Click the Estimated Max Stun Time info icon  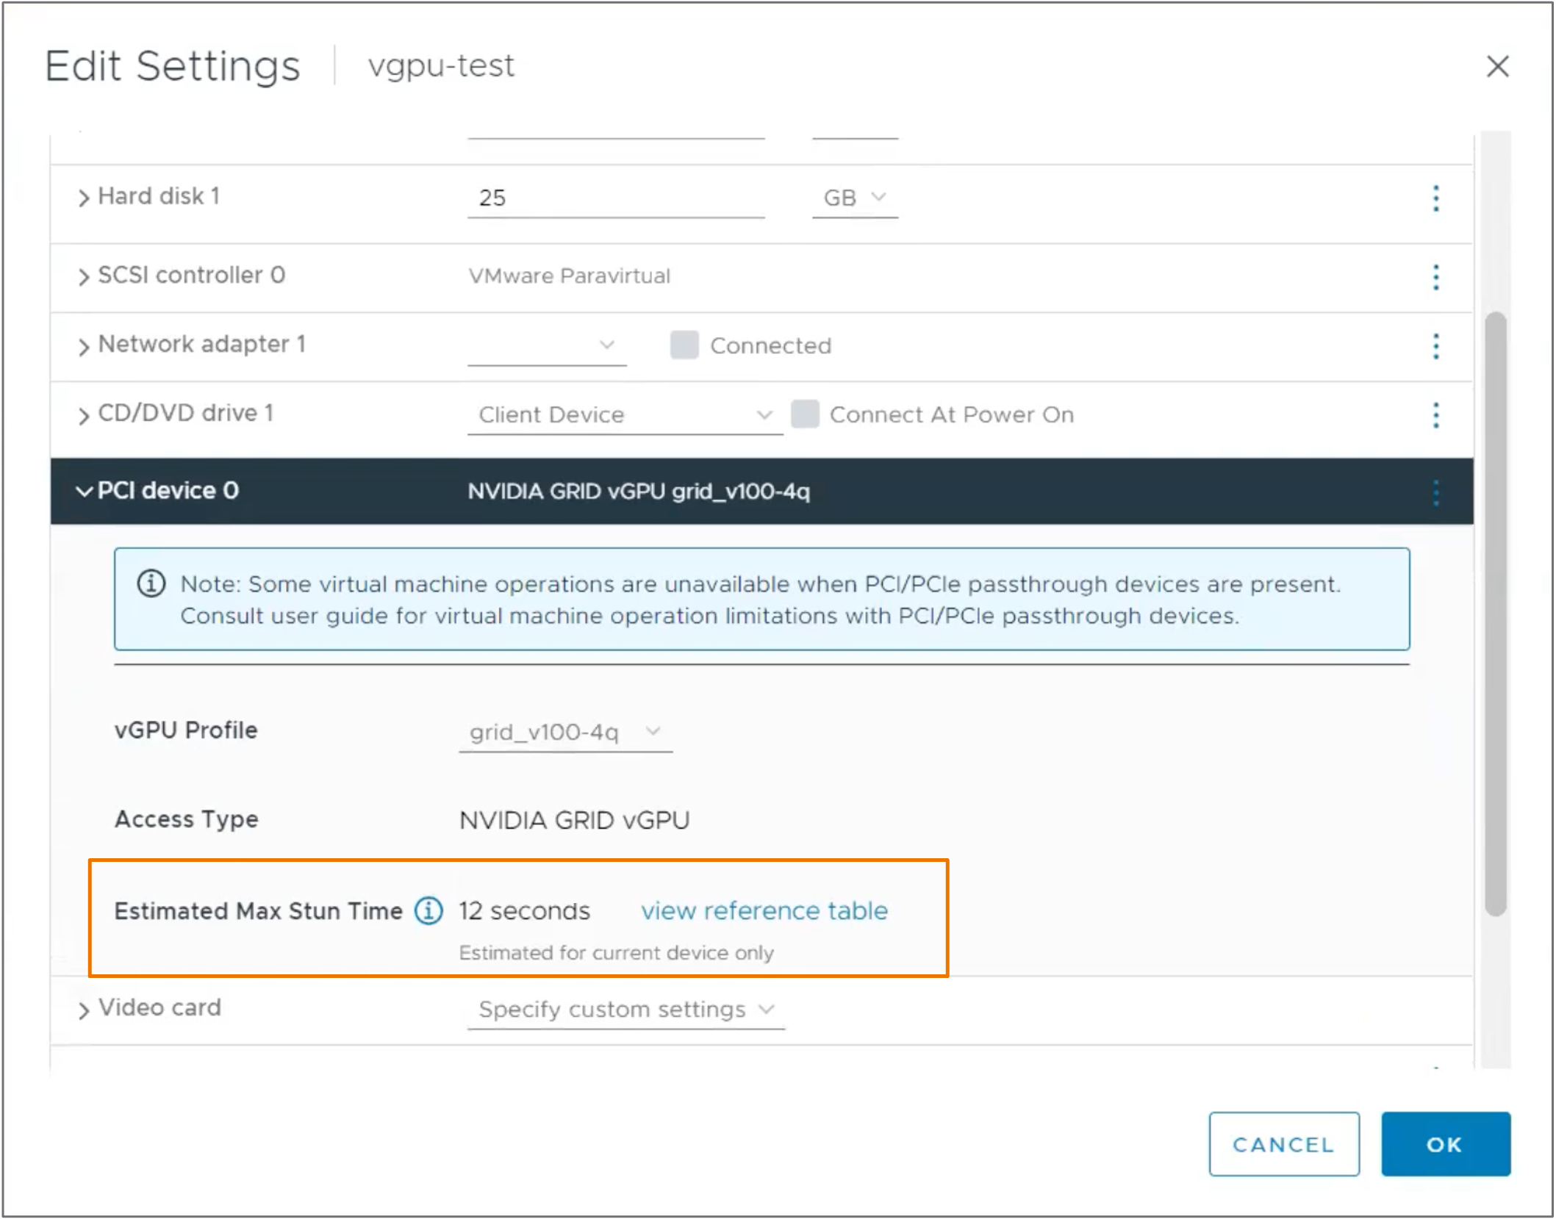(x=429, y=910)
